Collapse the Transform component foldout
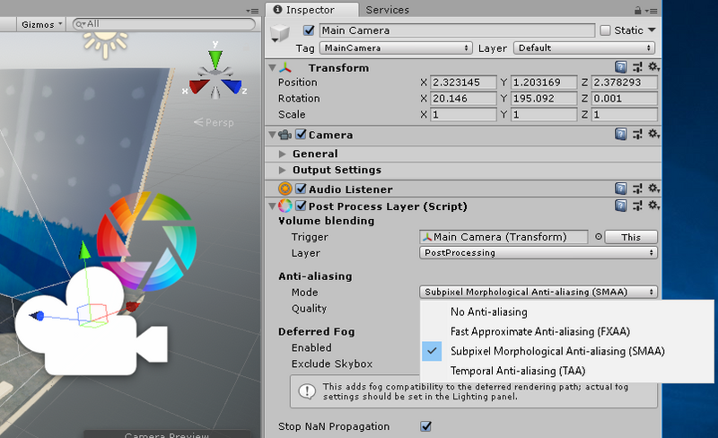The height and width of the screenshot is (438, 718). pos(272,68)
